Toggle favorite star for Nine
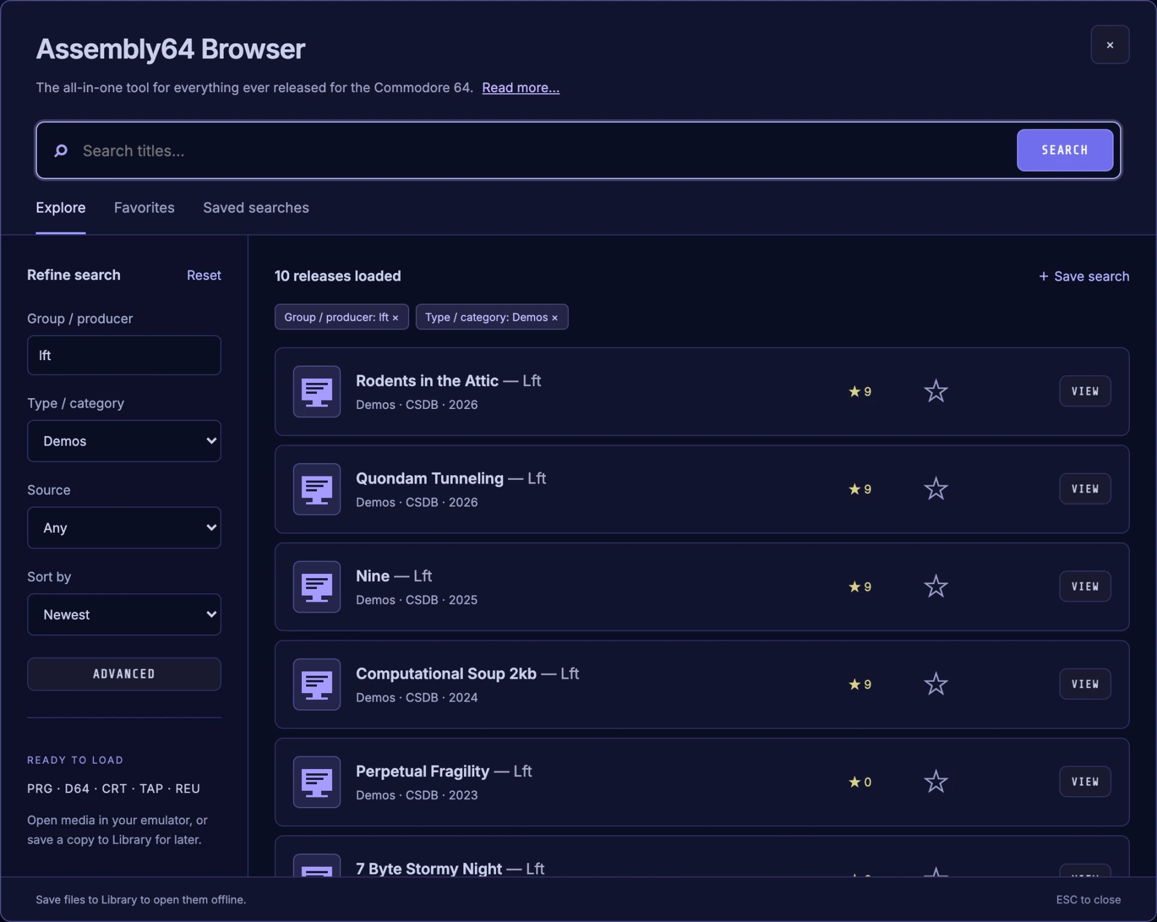This screenshot has height=922, width=1157. [x=935, y=587]
